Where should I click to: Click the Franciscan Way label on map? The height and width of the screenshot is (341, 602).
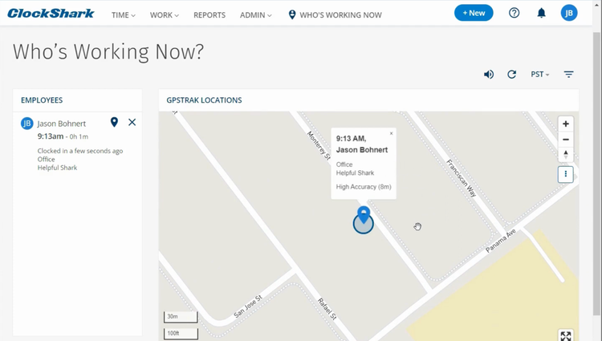point(461,178)
